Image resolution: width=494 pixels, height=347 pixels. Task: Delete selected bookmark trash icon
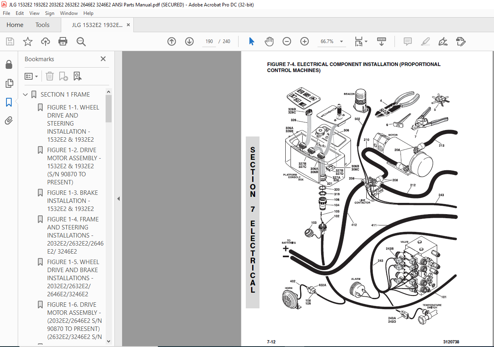click(50, 76)
